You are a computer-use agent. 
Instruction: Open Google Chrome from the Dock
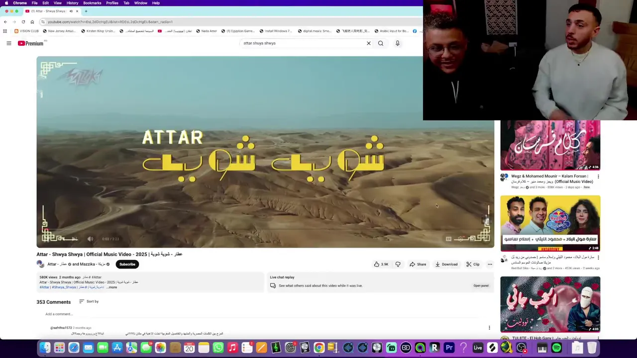coord(319,348)
